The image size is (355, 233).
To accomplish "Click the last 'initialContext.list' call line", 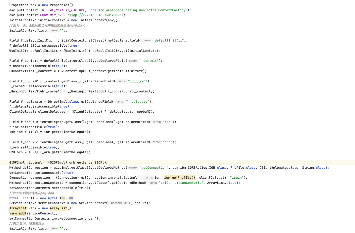I will pyautogui.click(x=38, y=229).
